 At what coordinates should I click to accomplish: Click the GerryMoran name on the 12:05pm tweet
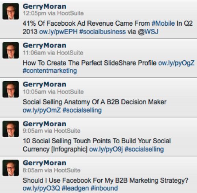45,7
